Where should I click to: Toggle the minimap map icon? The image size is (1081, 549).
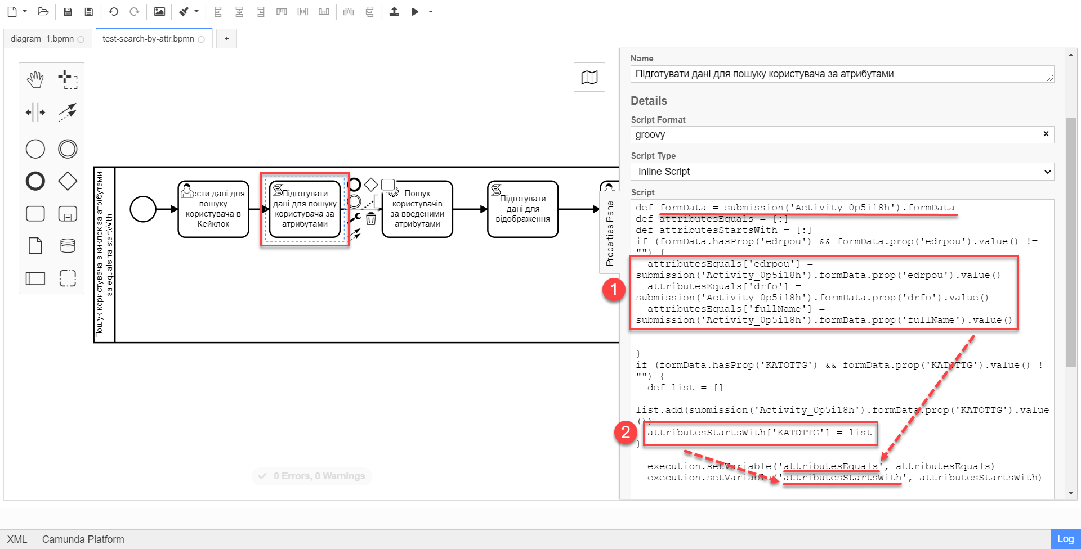coord(589,77)
